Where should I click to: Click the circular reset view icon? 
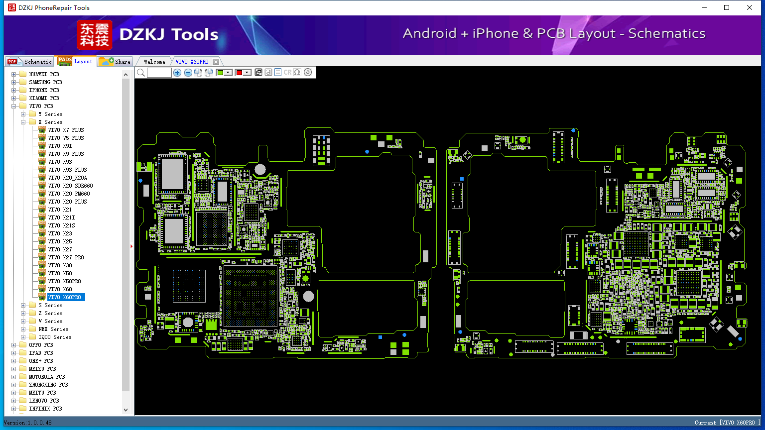[x=308, y=72]
